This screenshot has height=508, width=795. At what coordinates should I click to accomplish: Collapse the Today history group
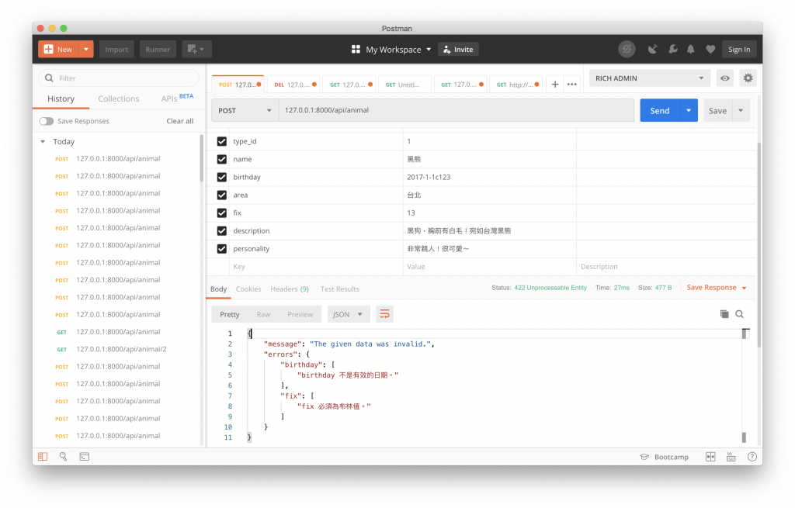(x=43, y=142)
